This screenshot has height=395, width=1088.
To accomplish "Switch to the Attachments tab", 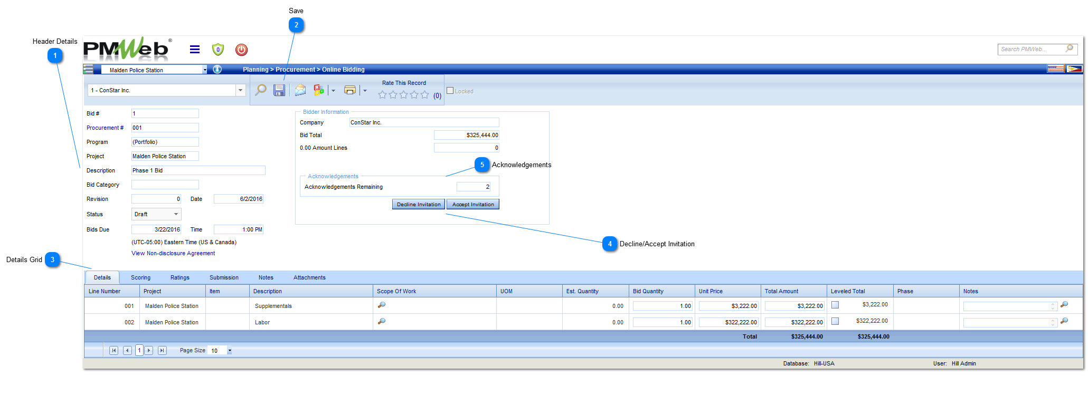I will pos(309,277).
